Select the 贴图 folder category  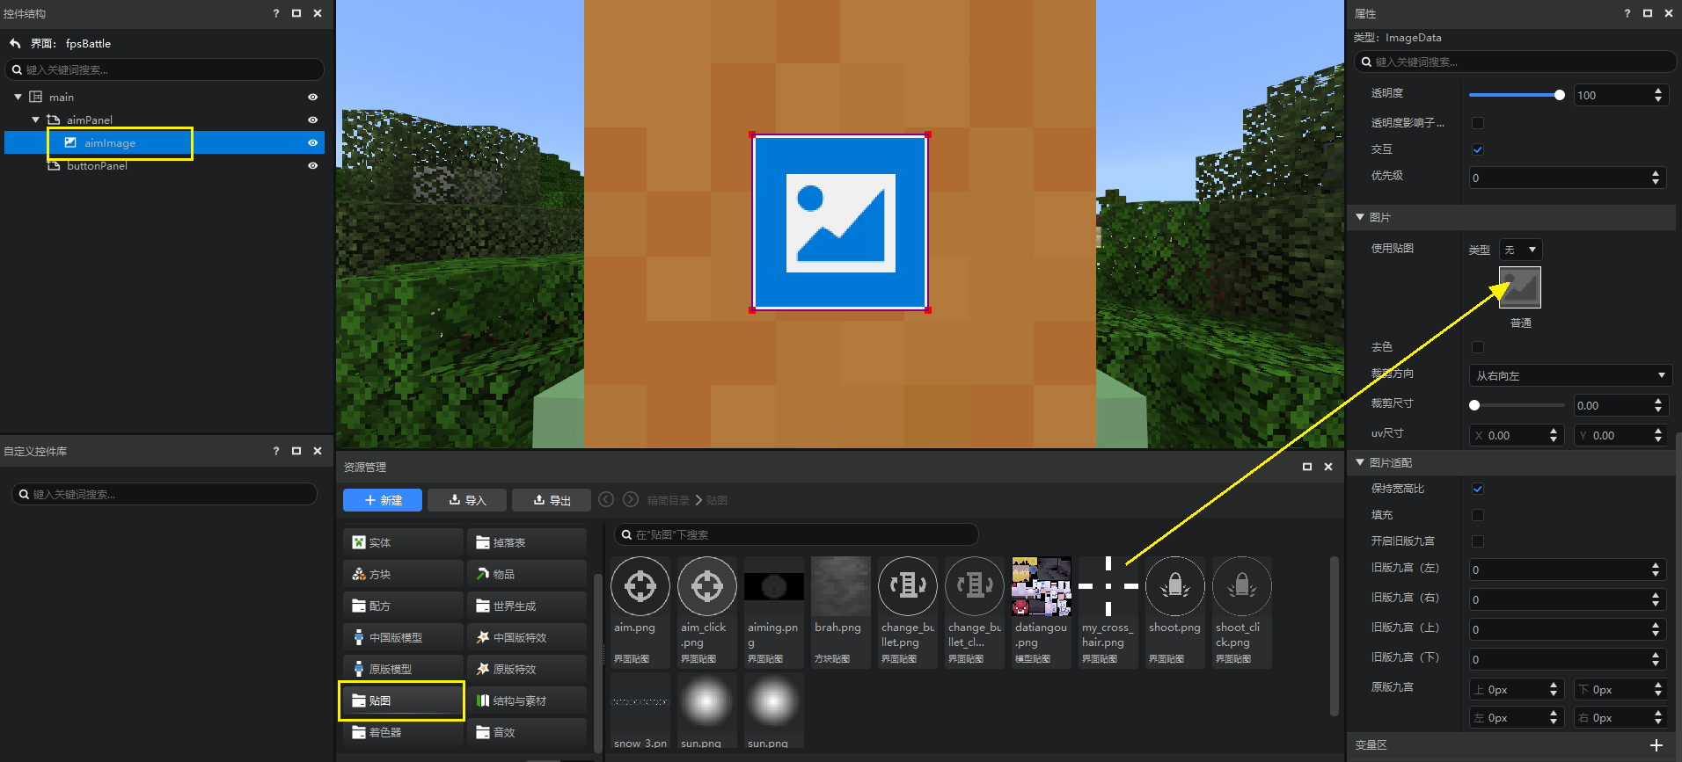(x=403, y=700)
